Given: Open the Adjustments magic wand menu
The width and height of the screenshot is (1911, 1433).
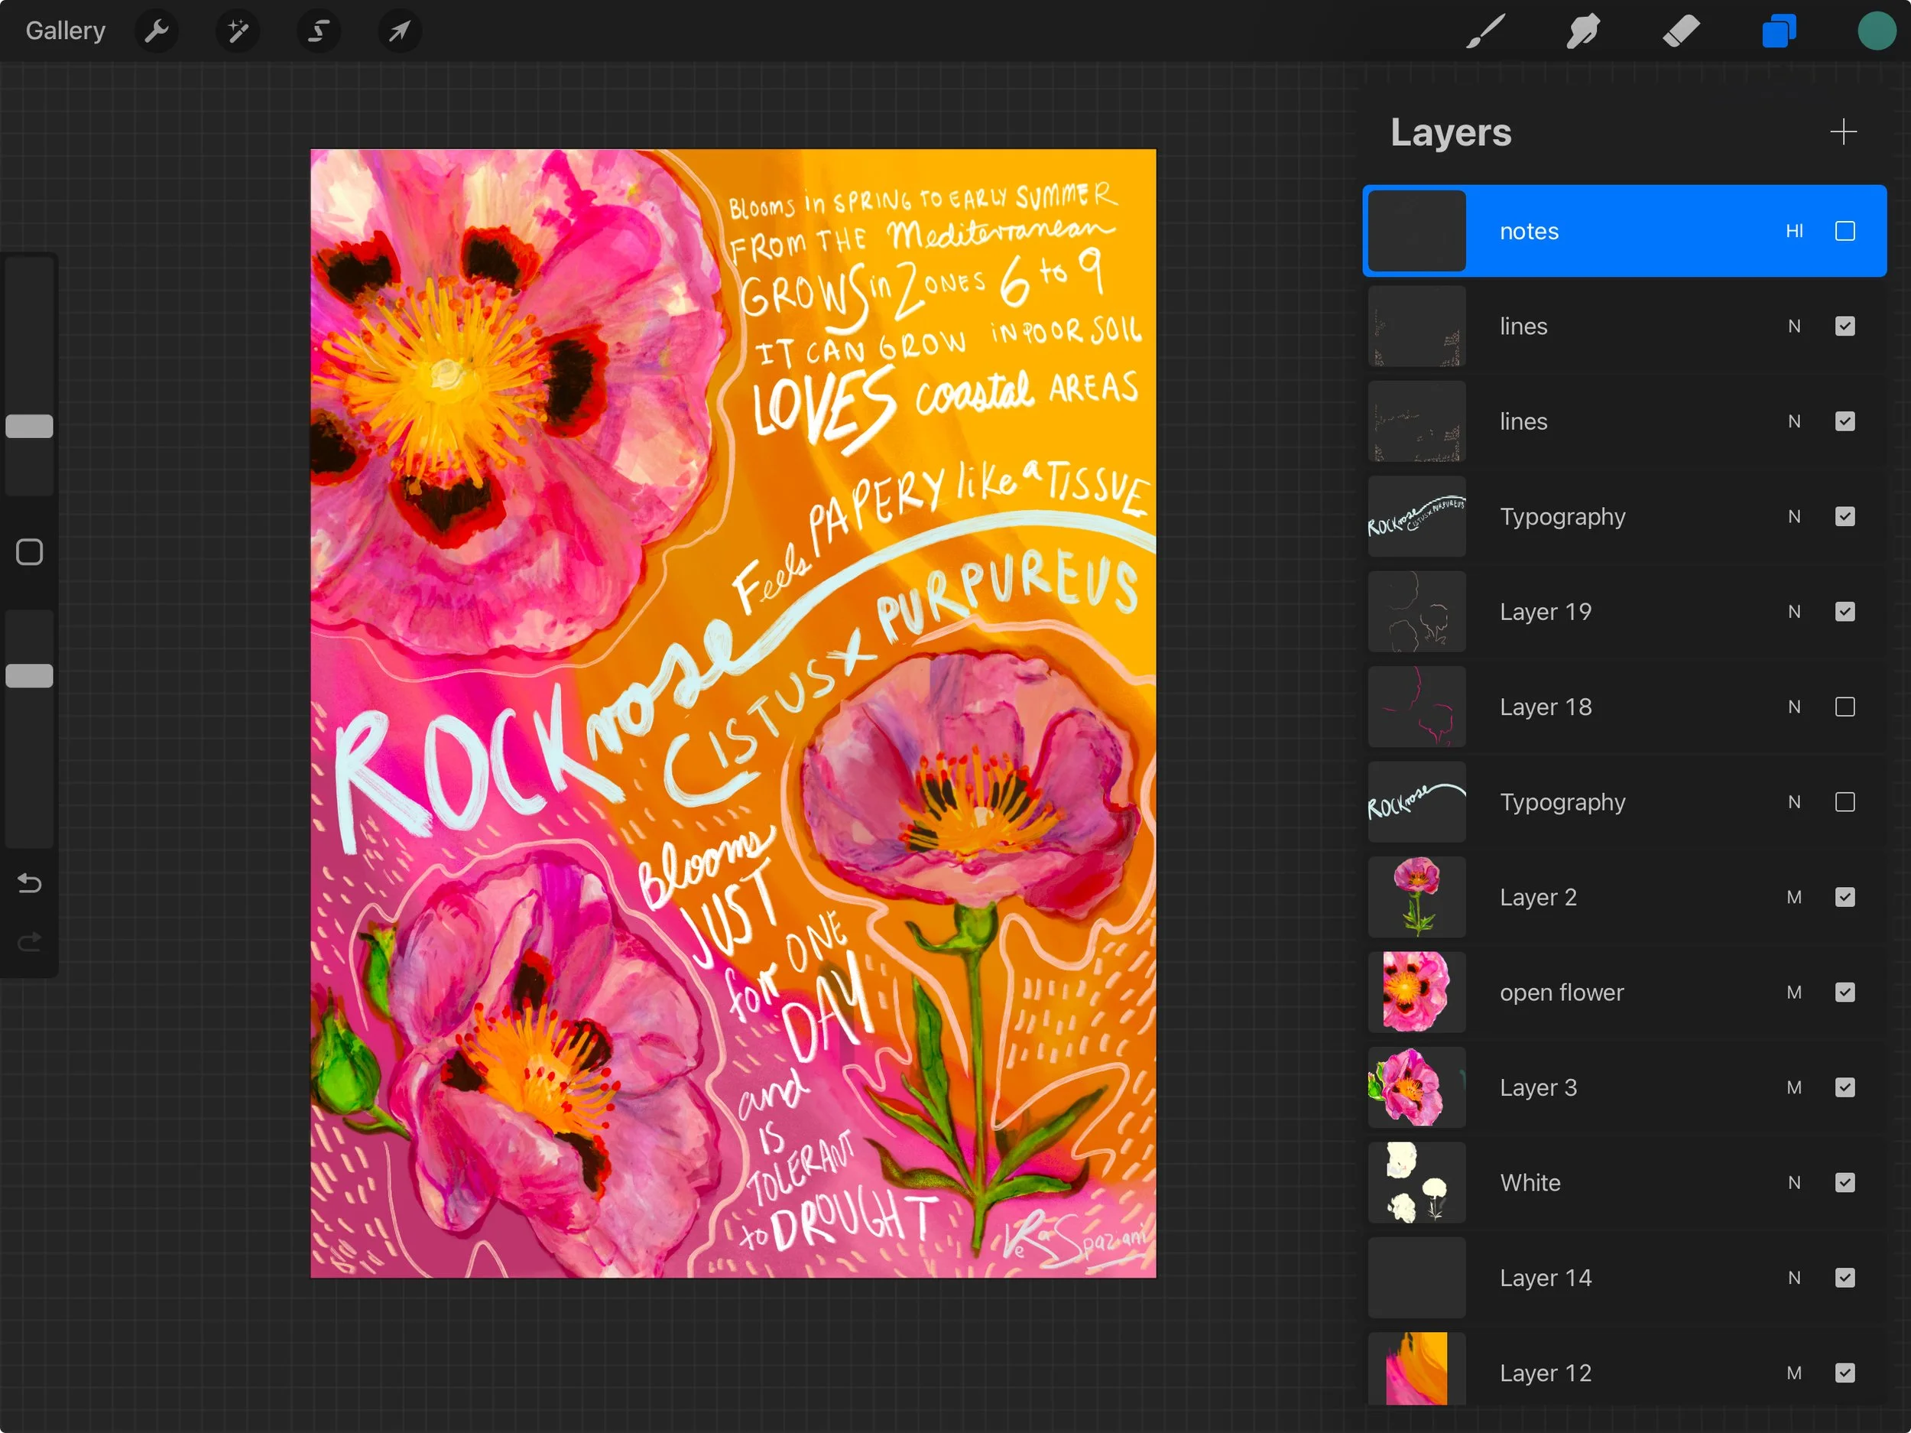Looking at the screenshot, I should pyautogui.click(x=238, y=31).
